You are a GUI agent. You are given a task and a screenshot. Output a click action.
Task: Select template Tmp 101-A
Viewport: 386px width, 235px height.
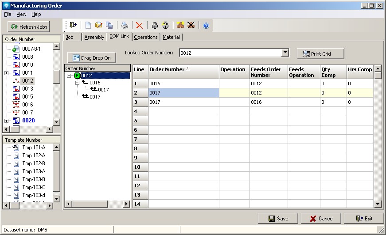coord(34,148)
